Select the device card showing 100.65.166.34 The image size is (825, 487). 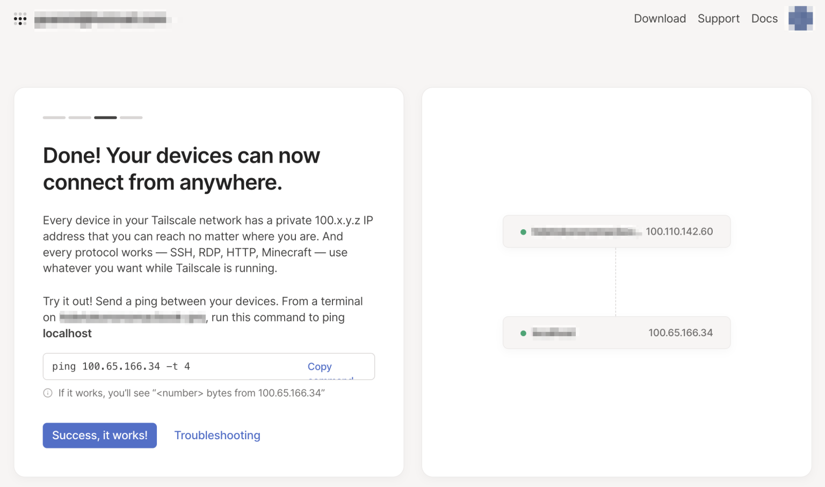(x=616, y=332)
